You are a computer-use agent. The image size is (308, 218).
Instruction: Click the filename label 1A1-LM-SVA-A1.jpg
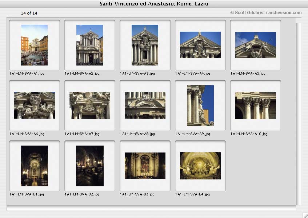[x=27, y=74]
